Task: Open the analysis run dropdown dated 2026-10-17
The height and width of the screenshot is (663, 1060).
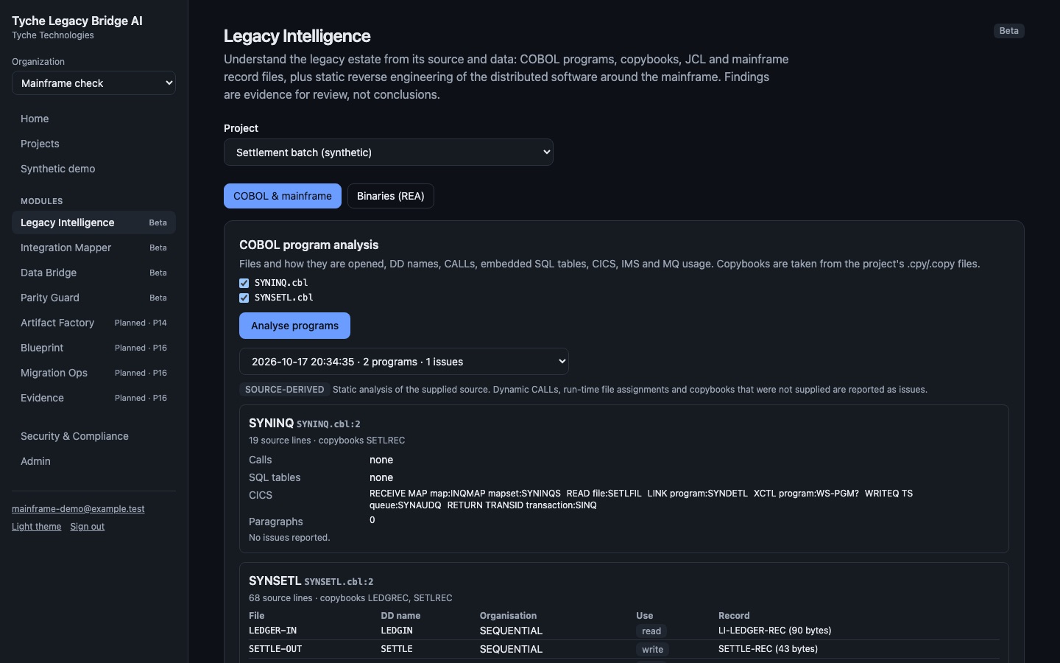Action: pyautogui.click(x=404, y=362)
